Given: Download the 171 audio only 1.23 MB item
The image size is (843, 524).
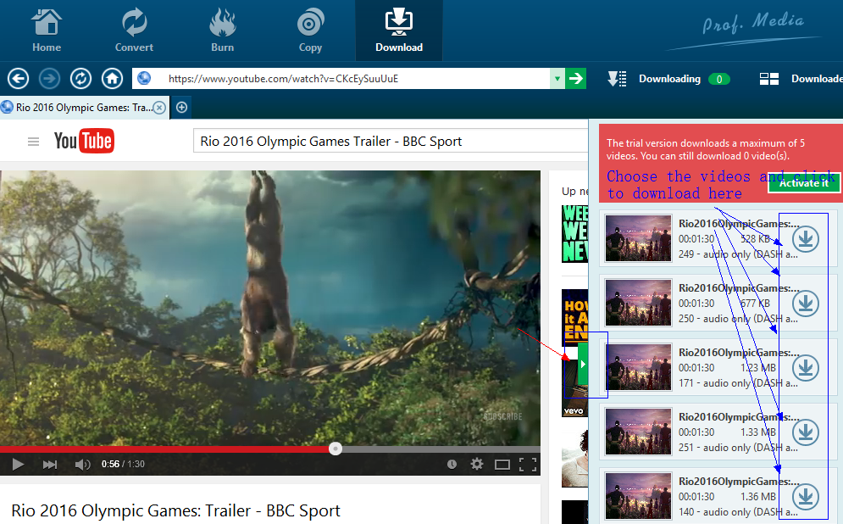Looking at the screenshot, I should pos(806,367).
